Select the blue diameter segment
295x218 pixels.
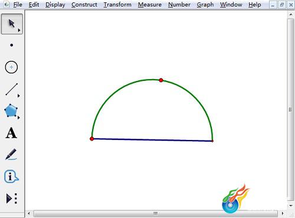click(x=152, y=140)
